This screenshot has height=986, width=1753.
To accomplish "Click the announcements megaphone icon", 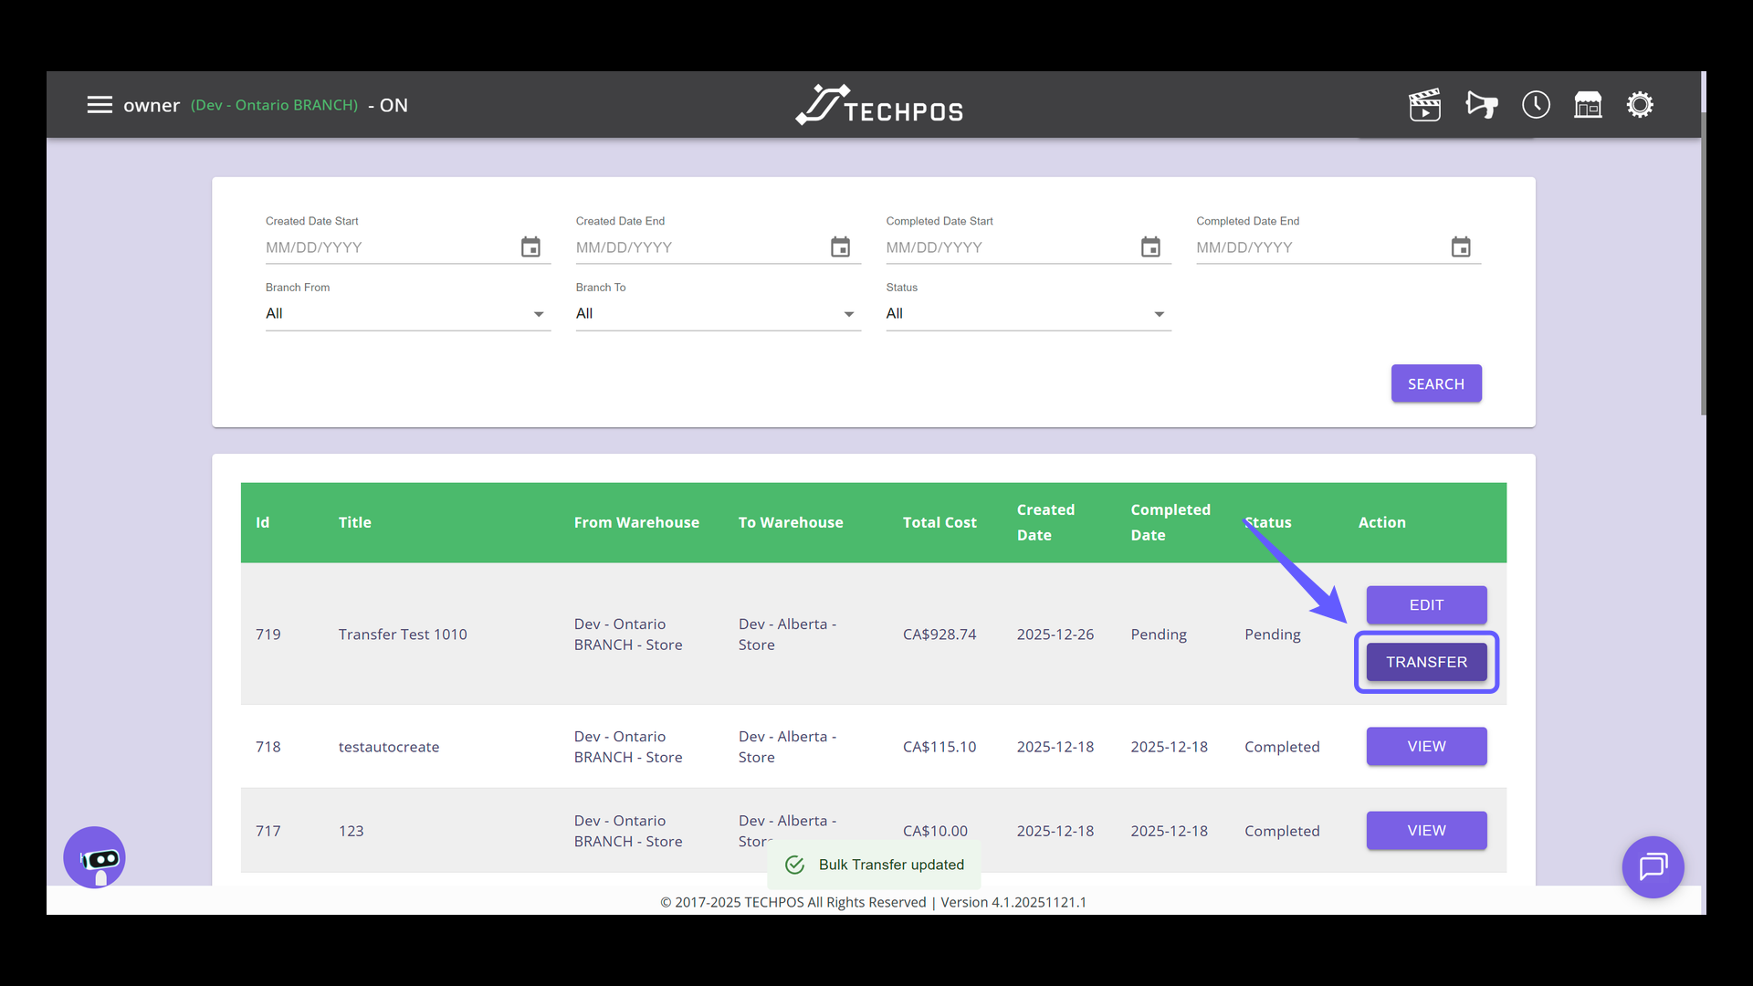I will coord(1481,105).
